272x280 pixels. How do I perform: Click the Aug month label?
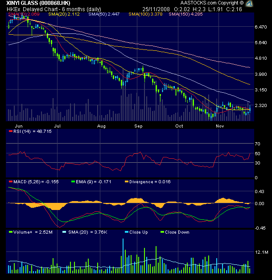point(101,126)
